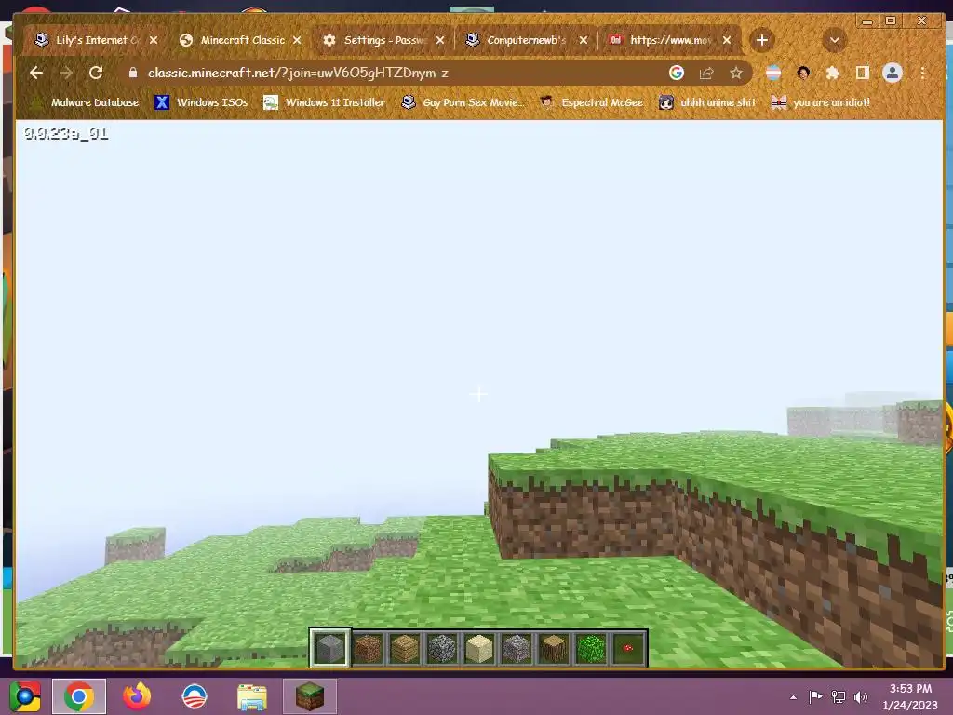Screen dimensions: 953x715
Task: Select the sand block hotbar slot
Action: pos(479,648)
